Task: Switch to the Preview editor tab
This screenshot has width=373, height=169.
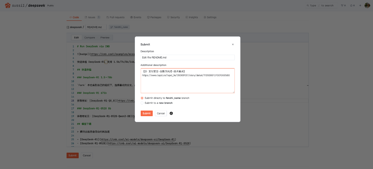Action: (105, 38)
